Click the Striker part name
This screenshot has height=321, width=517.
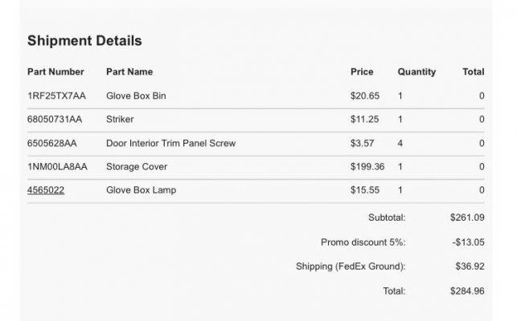click(120, 120)
